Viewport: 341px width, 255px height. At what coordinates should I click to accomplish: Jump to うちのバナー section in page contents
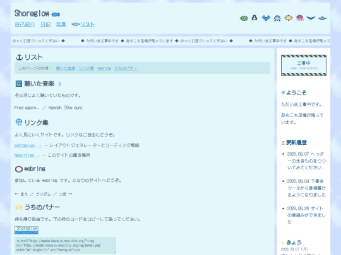coord(126,68)
